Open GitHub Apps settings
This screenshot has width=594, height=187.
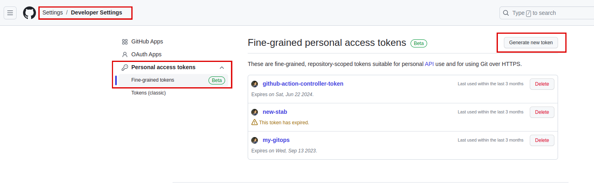(x=147, y=42)
